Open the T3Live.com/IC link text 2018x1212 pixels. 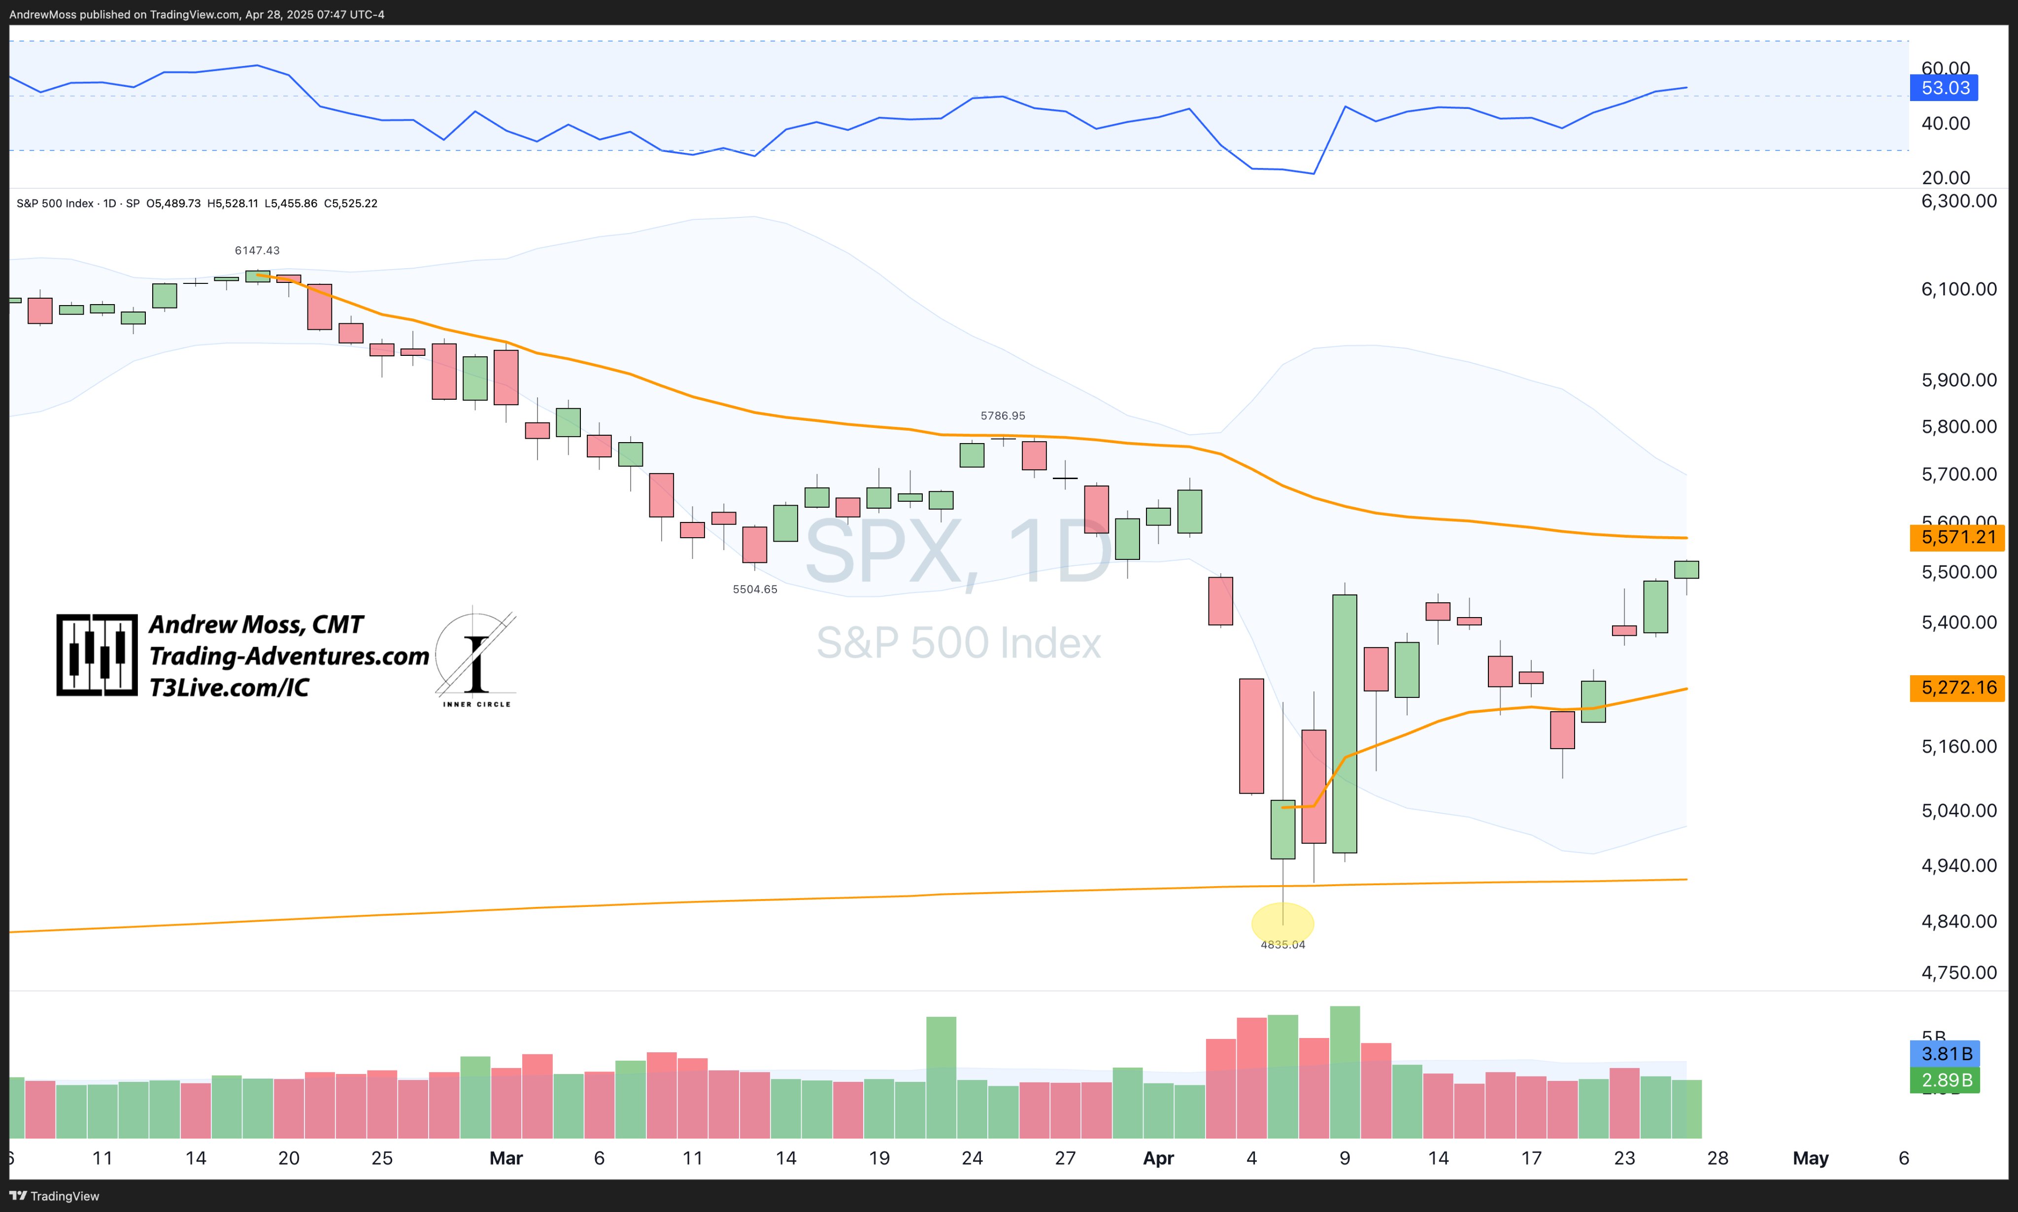click(229, 688)
